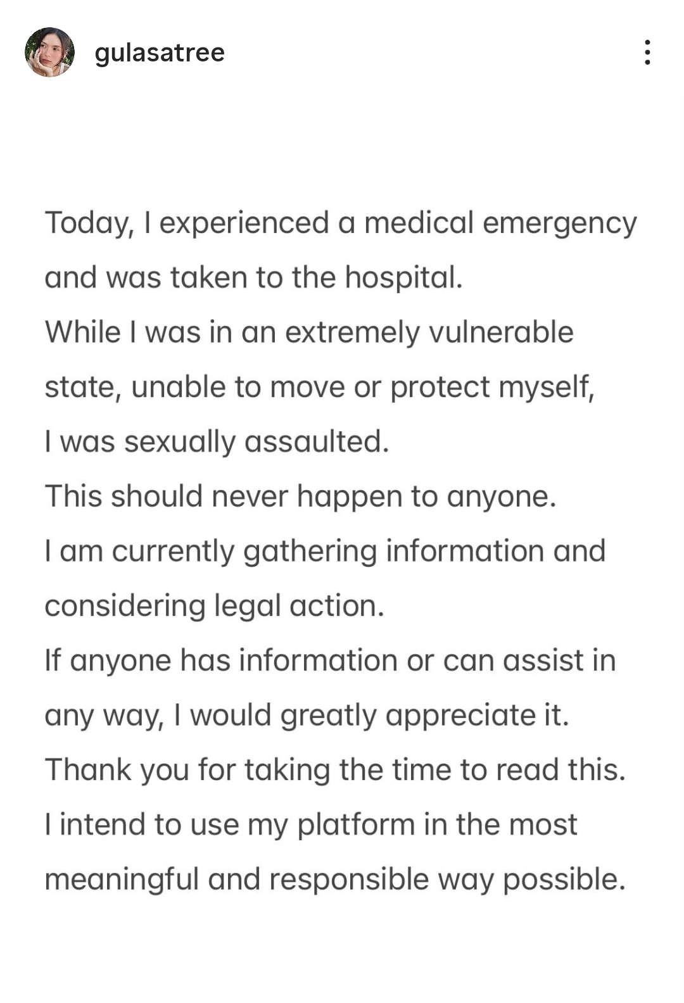Tap the line starting "any way, I would greatly"
The image size is (684, 1003).
307,716
